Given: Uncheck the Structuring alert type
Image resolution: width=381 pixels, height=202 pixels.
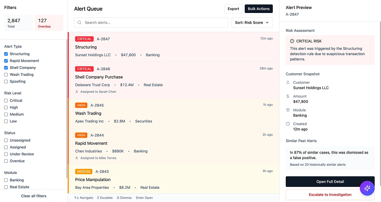Looking at the screenshot, I should [6, 54].
